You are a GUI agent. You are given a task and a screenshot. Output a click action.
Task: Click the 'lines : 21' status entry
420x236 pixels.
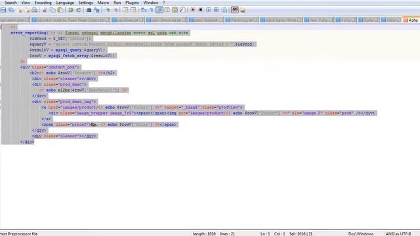[227, 234]
